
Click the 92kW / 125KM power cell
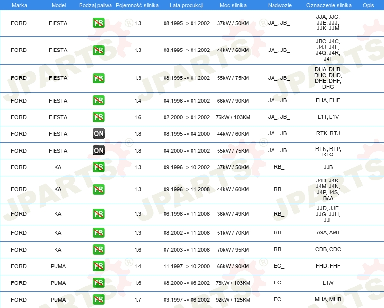[233, 300]
